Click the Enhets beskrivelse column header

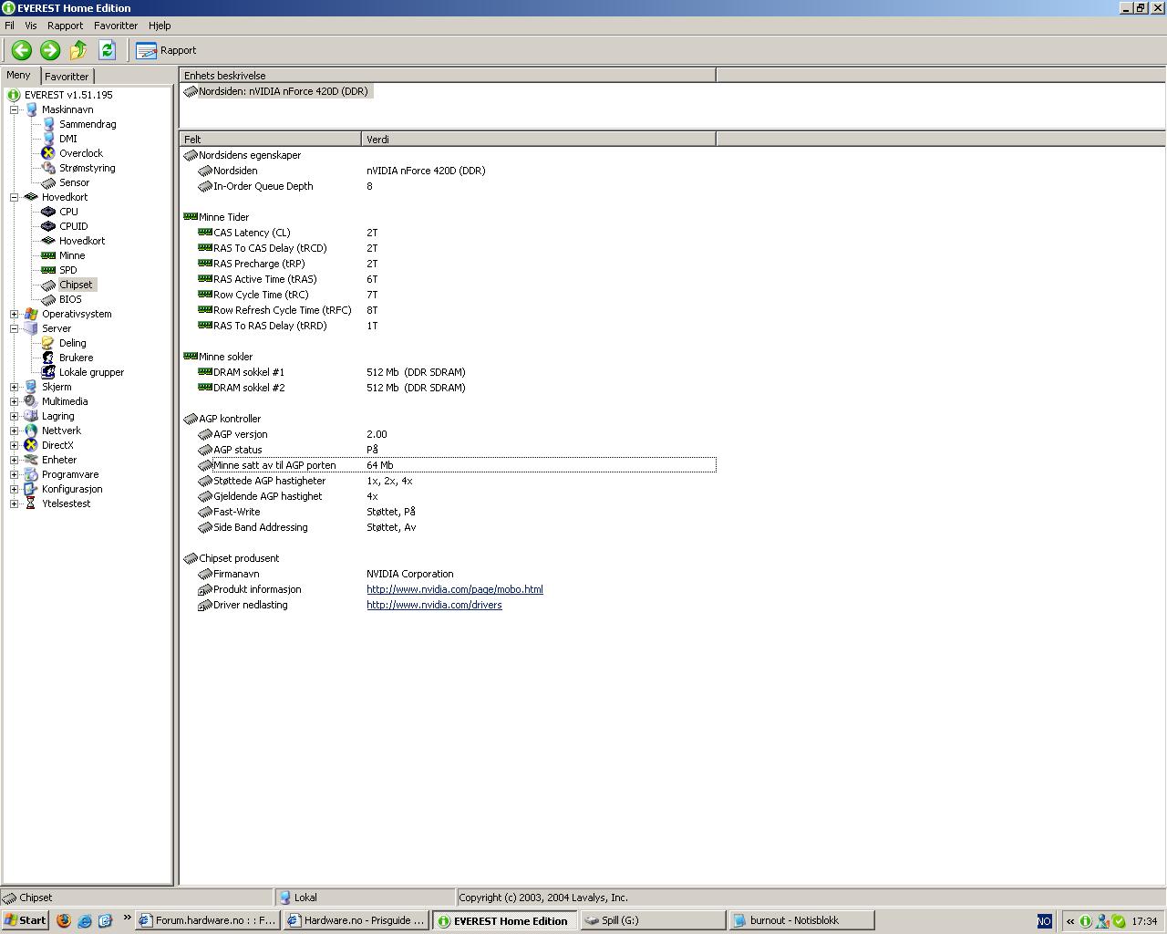coord(448,76)
